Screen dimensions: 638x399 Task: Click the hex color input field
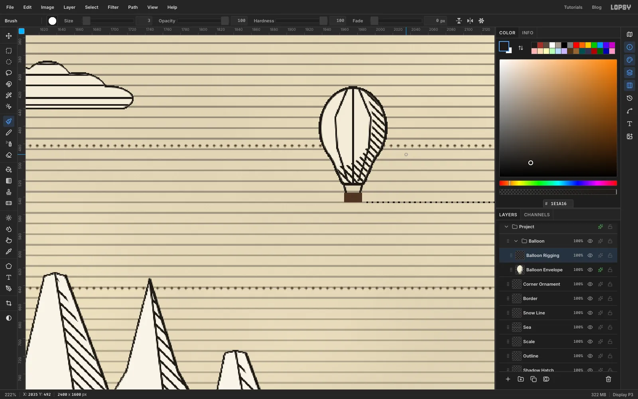point(558,203)
